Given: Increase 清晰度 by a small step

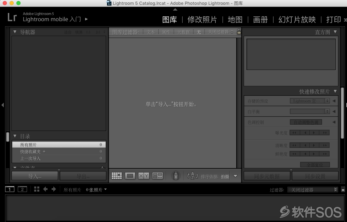Looking at the screenshot, I should click(315, 145).
